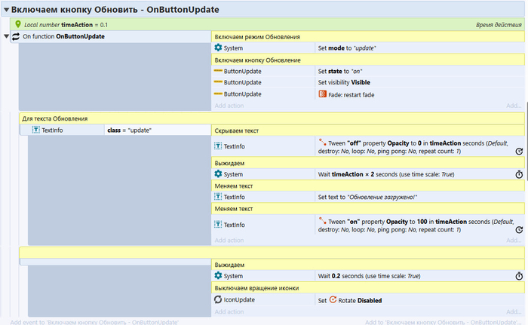Collapse the OnButtonUpdate function event triangle
This screenshot has height=325, width=528.
coord(7,36)
